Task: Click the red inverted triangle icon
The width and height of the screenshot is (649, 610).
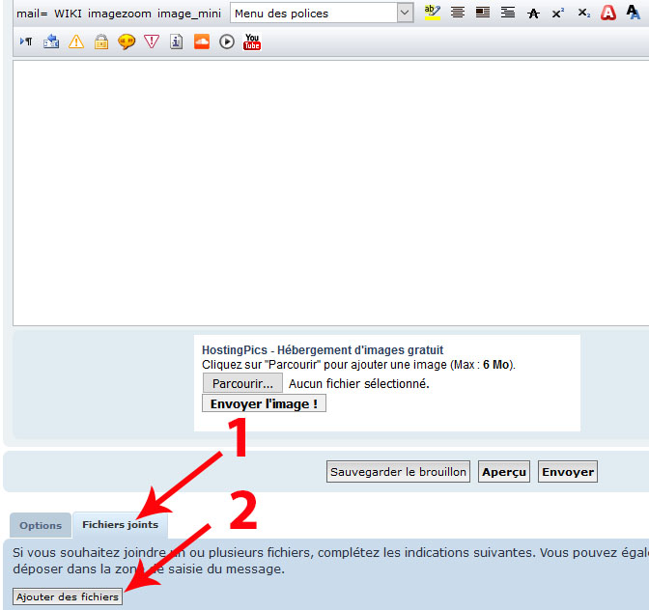Action: [x=152, y=42]
